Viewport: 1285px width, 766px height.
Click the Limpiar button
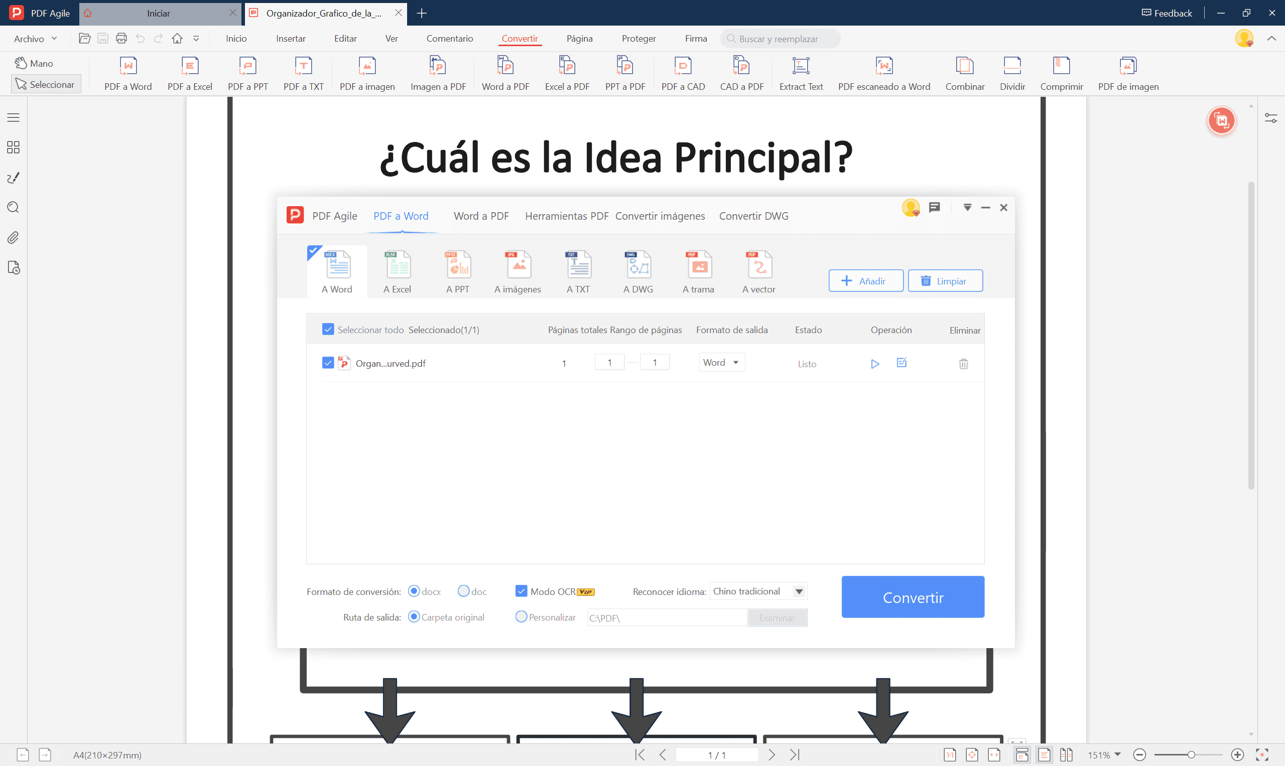[945, 281]
